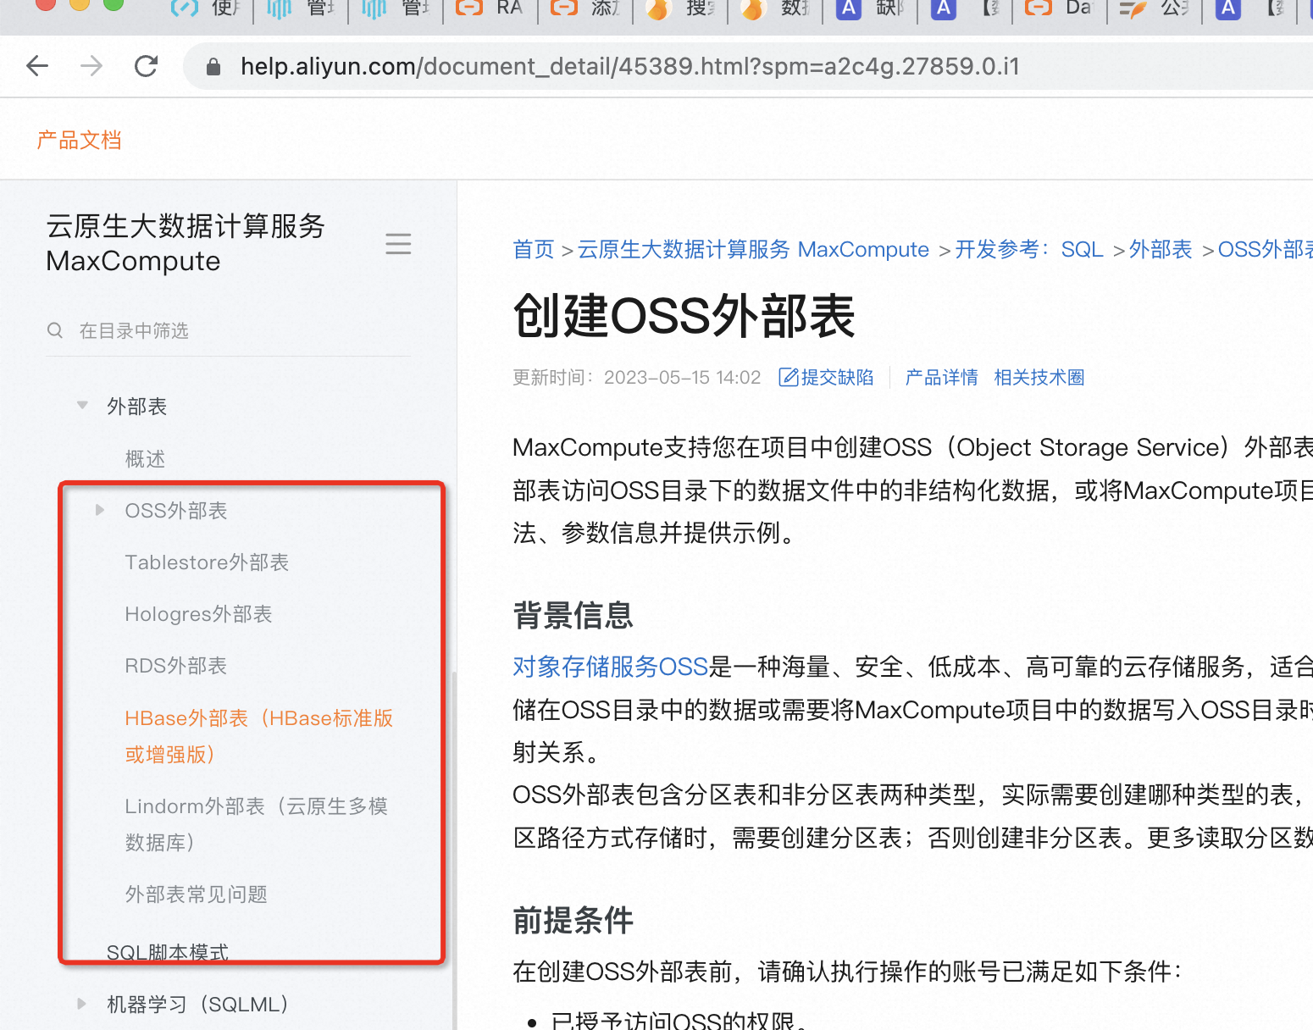The width and height of the screenshot is (1313, 1030).
Task: Open MaxCompute breadcrumb link
Action: (x=753, y=250)
